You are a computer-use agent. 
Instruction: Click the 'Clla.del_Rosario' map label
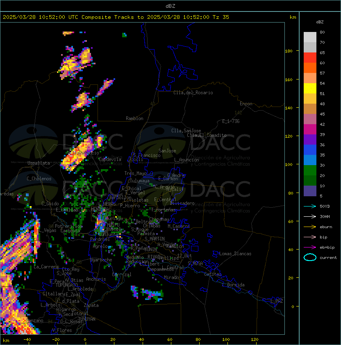point(193,93)
